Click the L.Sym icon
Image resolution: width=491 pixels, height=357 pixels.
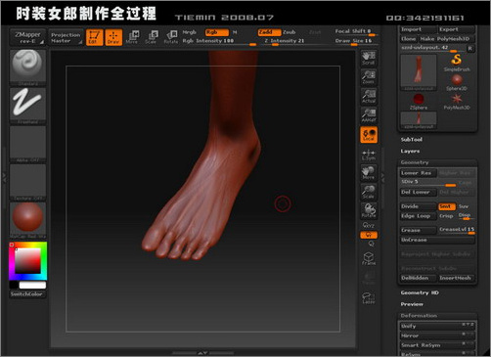coord(369,155)
